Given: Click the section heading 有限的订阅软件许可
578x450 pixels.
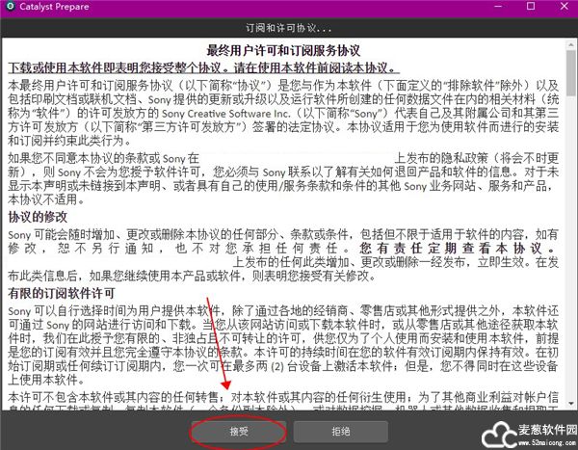Looking at the screenshot, I should (x=62, y=294).
